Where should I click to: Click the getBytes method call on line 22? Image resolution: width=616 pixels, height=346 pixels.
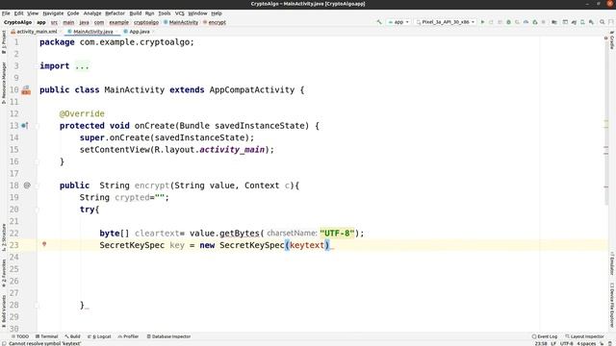240,233
